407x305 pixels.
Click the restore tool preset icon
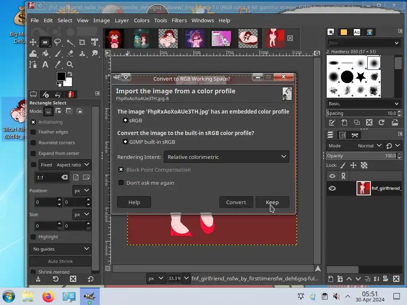(x=56, y=279)
